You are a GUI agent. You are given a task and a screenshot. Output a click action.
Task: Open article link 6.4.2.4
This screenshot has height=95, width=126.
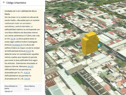[27, 73]
